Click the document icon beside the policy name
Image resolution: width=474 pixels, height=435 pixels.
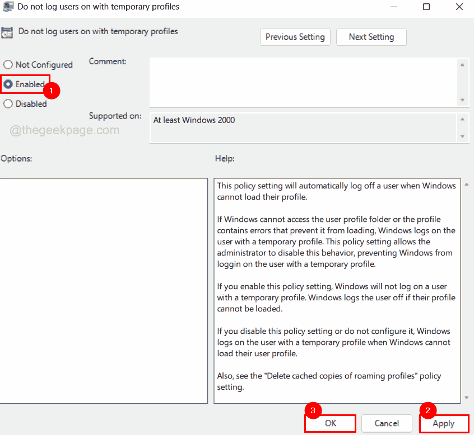click(8, 32)
